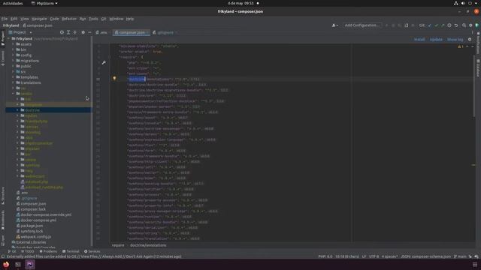Switch to the .env editor tab
This screenshot has width=481, height=270.
pyautogui.click(x=101, y=32)
